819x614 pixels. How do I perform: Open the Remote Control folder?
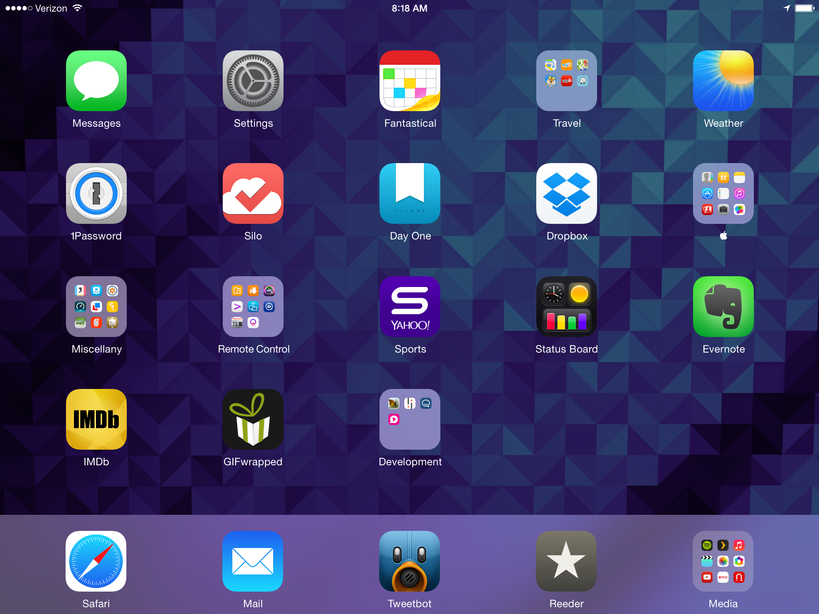coord(253,307)
